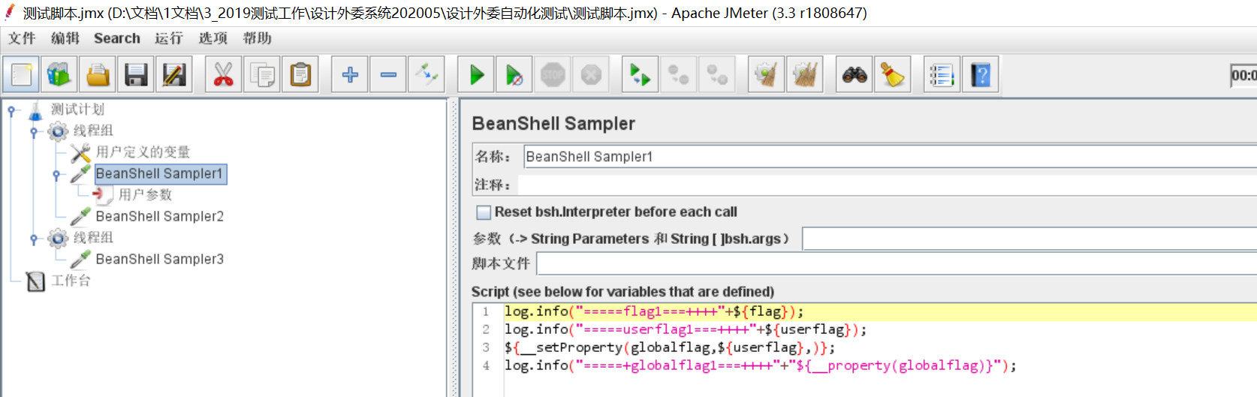Start the test with green play icon
Screen dimensions: 1257x397
pos(476,74)
